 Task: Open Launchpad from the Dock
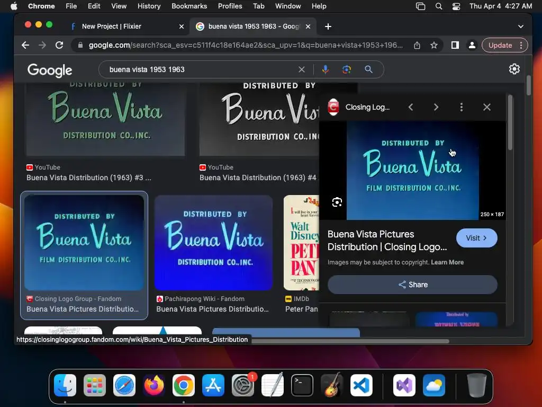95,385
